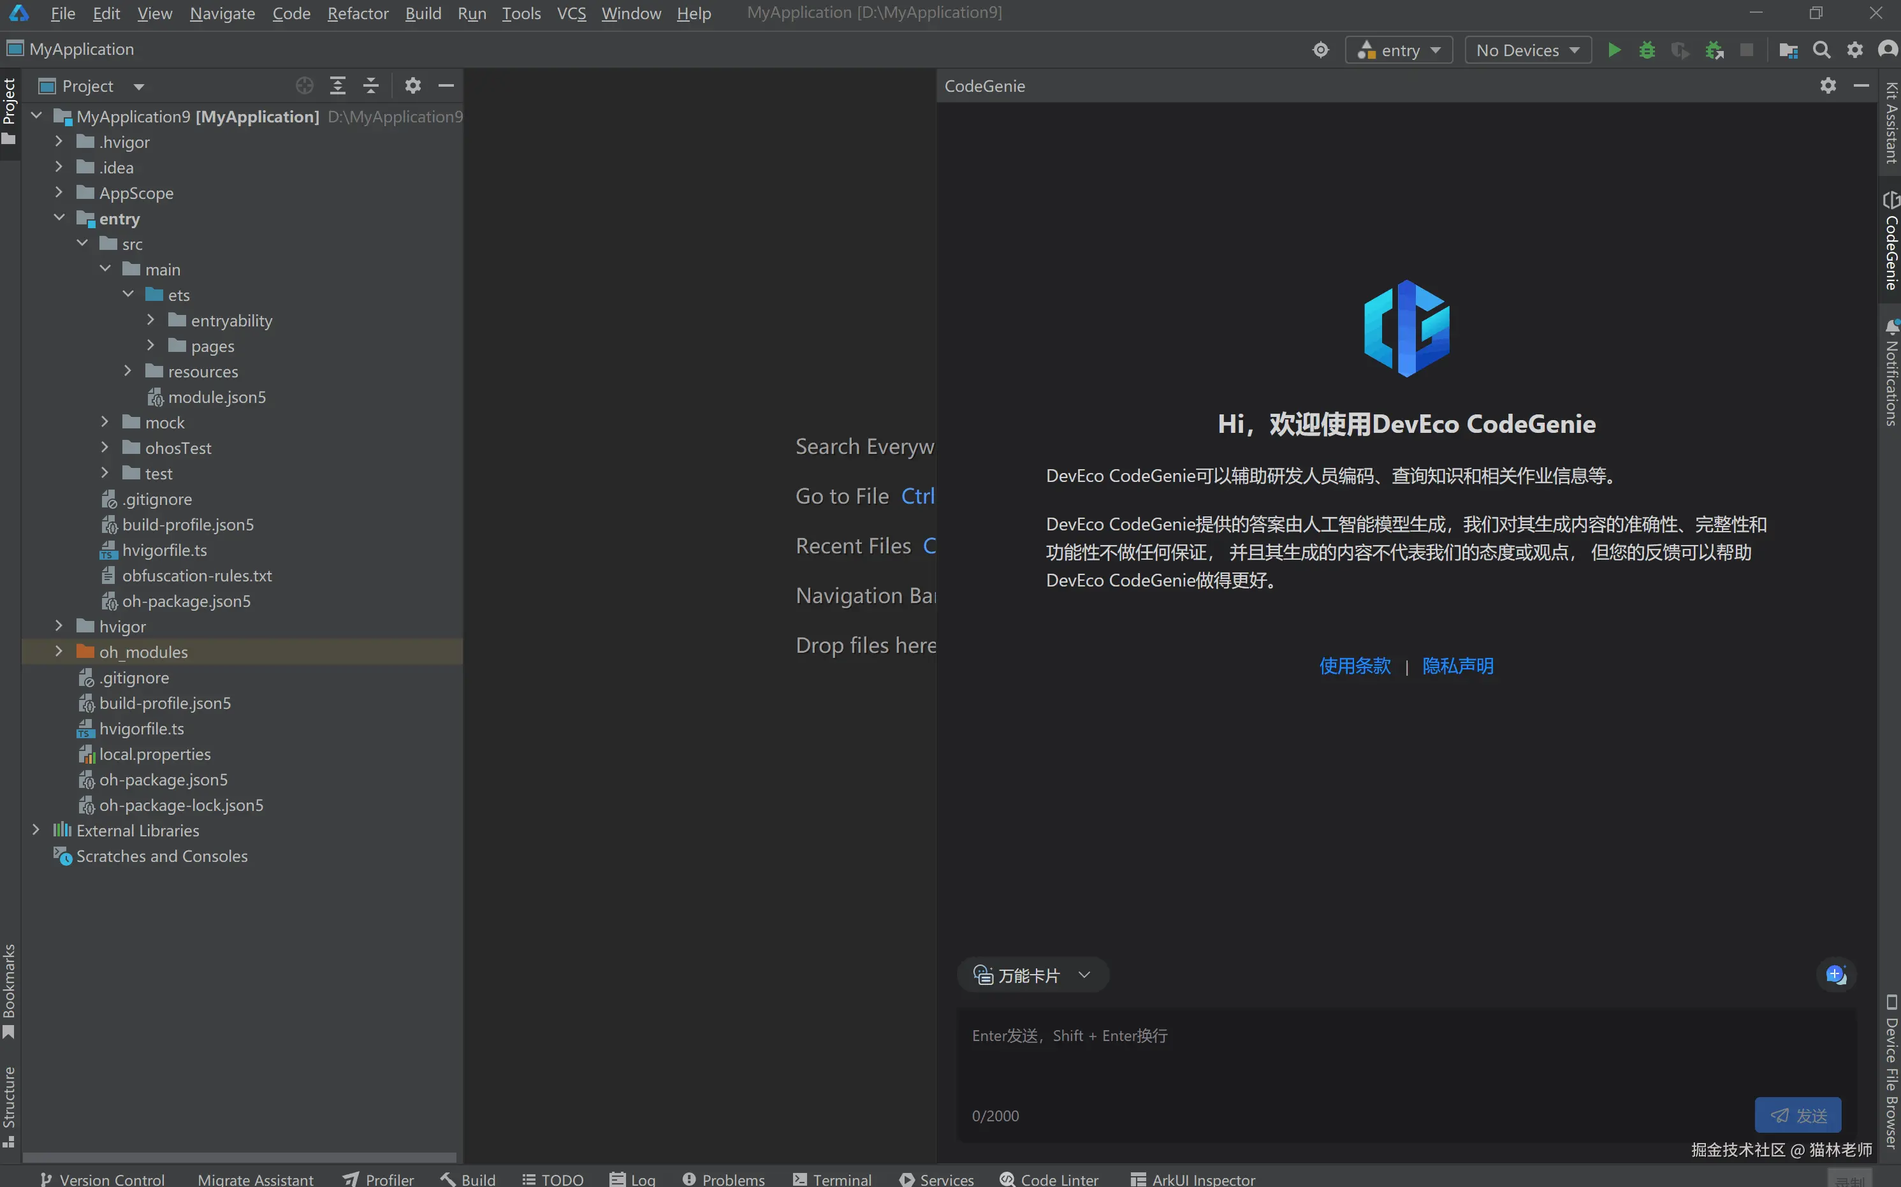Toggle the Project side tool window

tap(10, 110)
